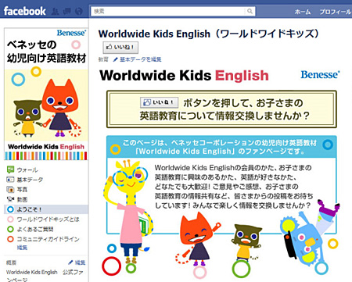Click the photos icon beside 写真
Image resolution: width=352 pixels, height=282 pixels.
coord(10,189)
